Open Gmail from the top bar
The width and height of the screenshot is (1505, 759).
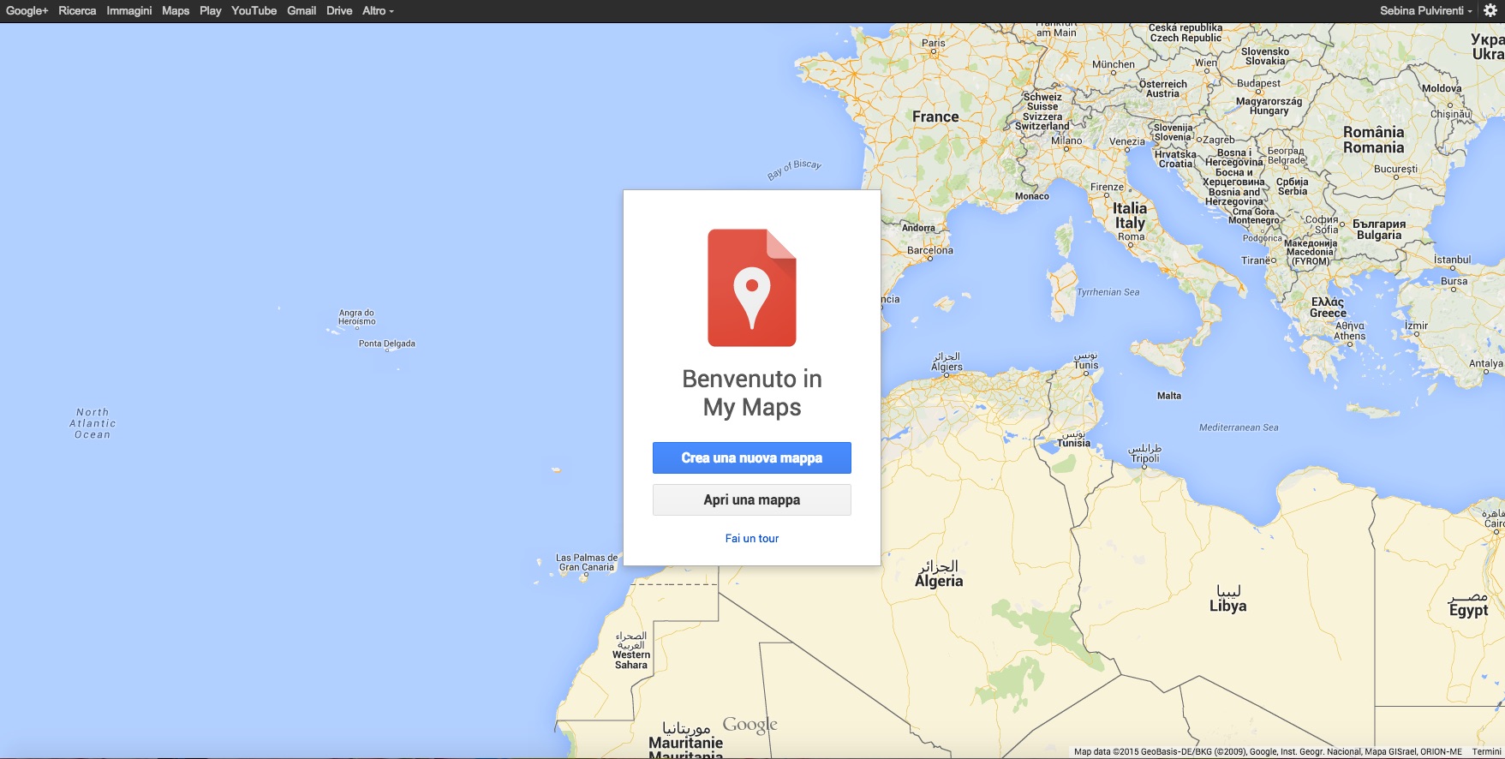(302, 10)
